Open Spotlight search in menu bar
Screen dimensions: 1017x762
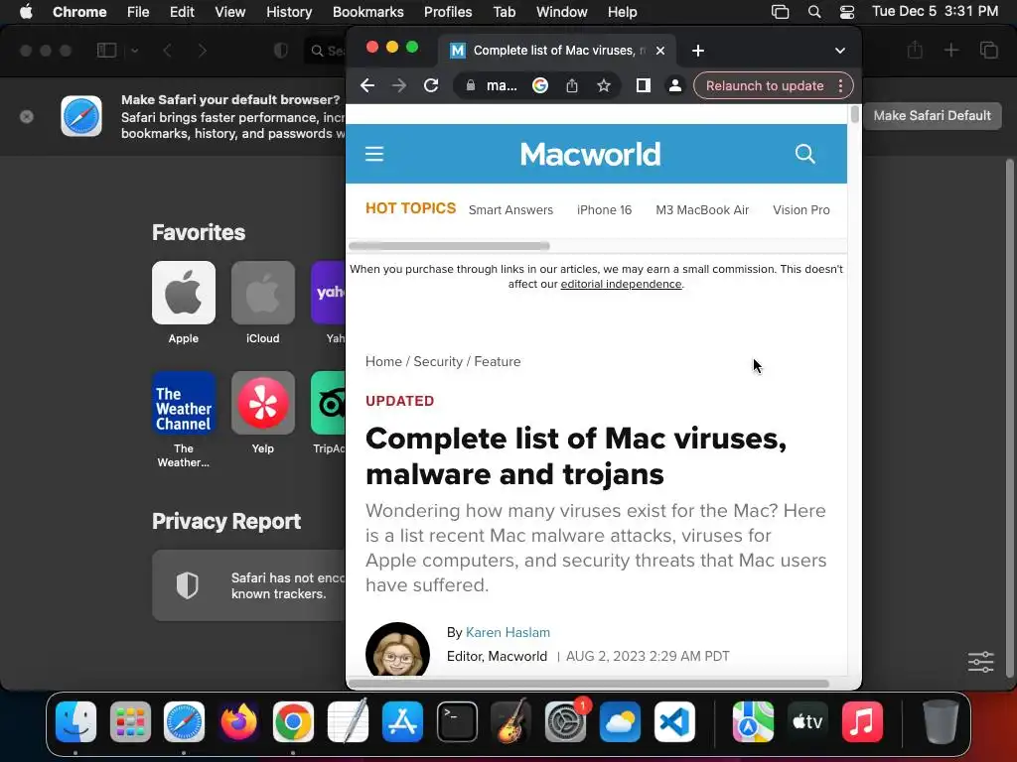[x=814, y=12]
